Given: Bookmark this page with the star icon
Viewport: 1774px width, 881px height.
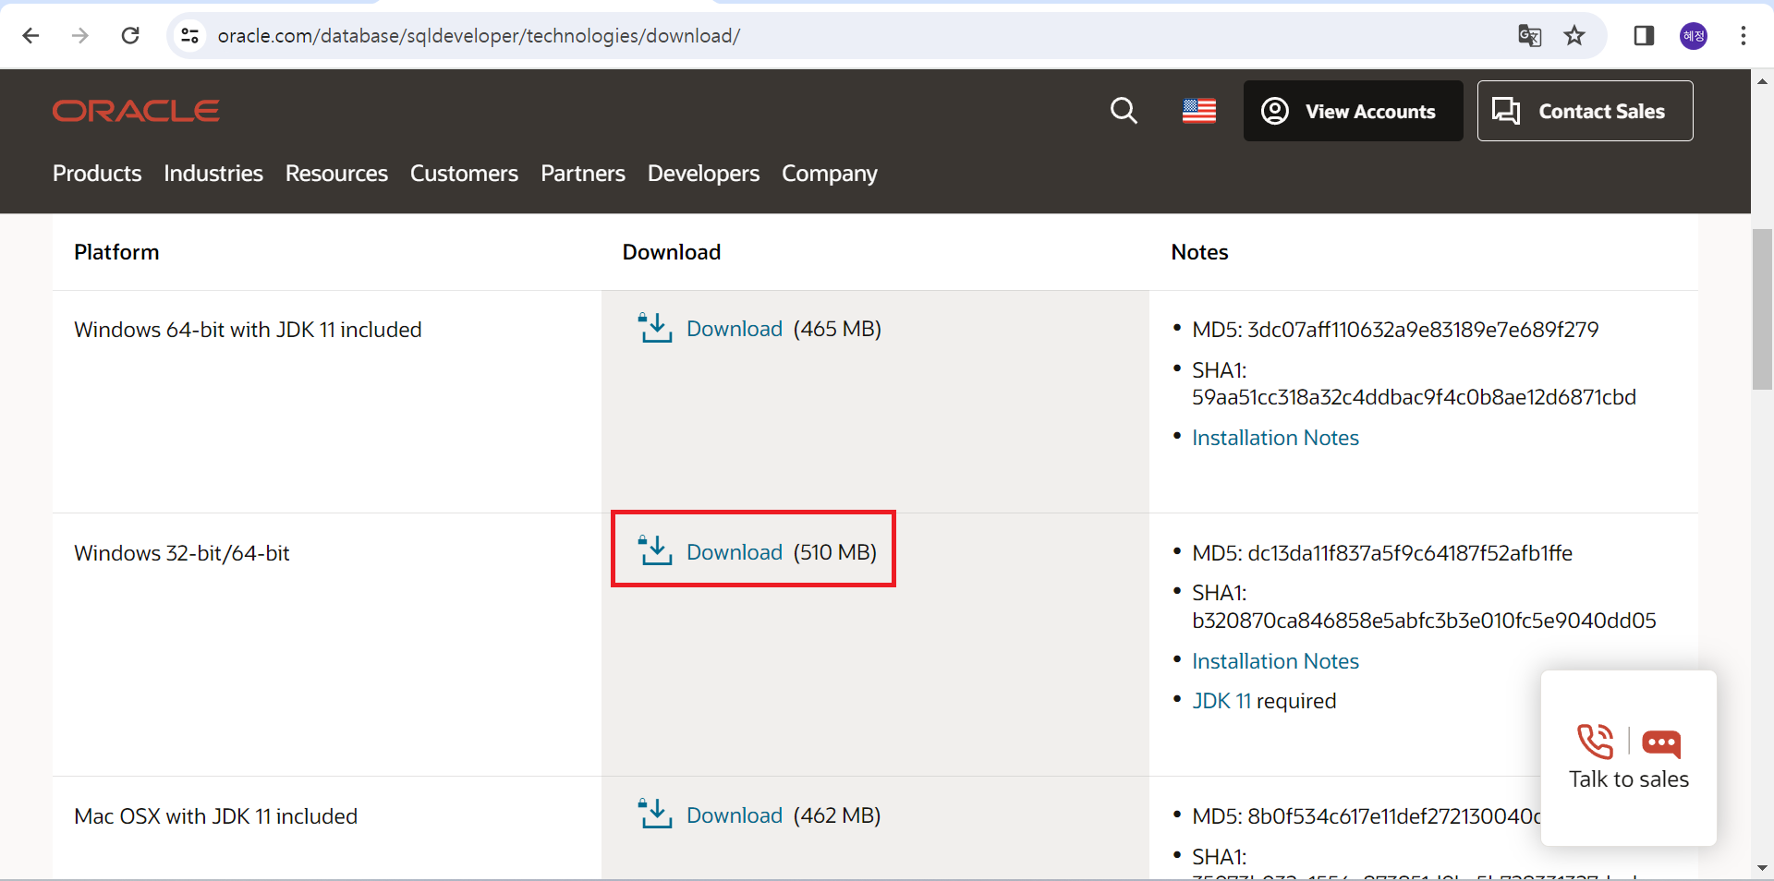Looking at the screenshot, I should [1574, 35].
